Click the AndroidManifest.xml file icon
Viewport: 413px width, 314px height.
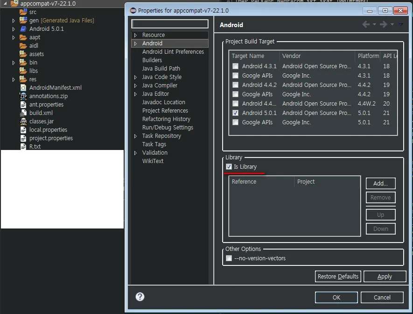pos(23,87)
